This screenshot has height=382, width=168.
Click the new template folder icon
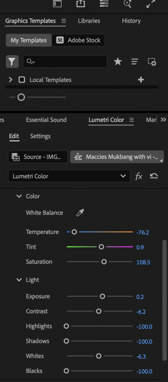(152, 62)
